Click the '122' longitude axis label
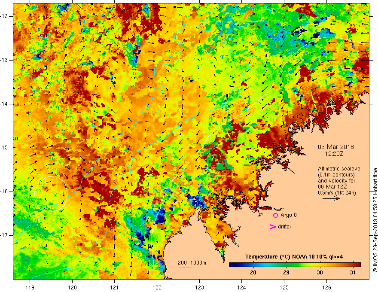 pos(157,287)
